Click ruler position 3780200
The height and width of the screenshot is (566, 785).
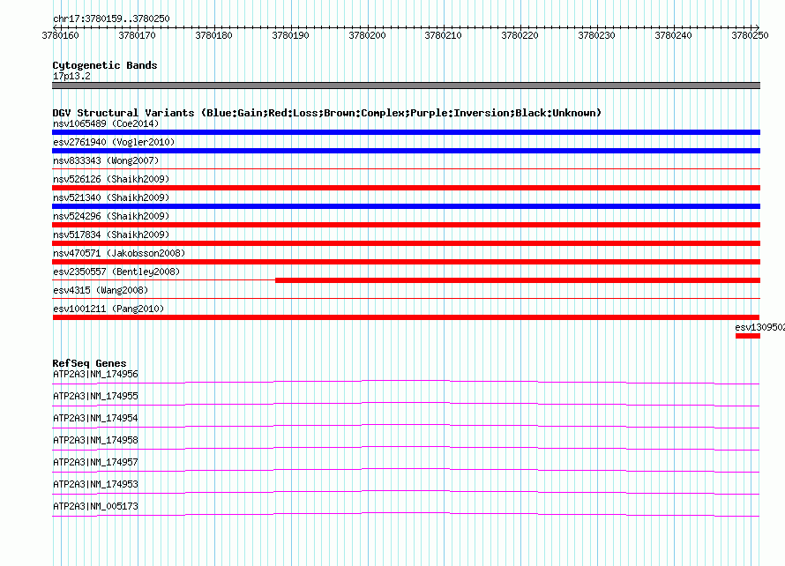[367, 35]
